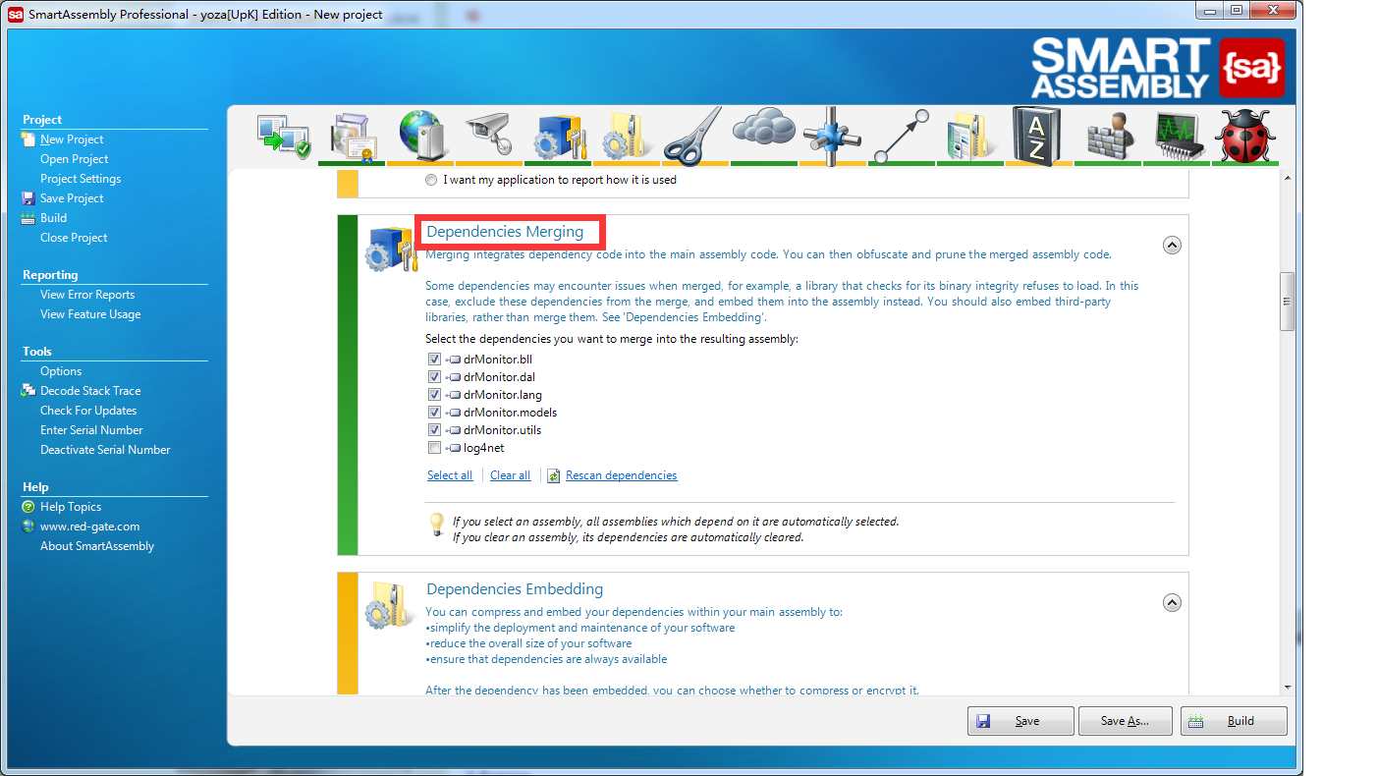Click the vertical scrollbar thumb

1287,302
